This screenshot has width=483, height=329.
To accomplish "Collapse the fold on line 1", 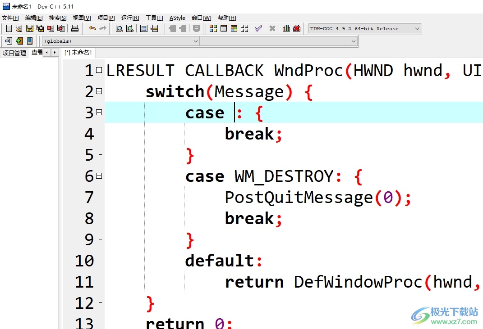I will [99, 70].
